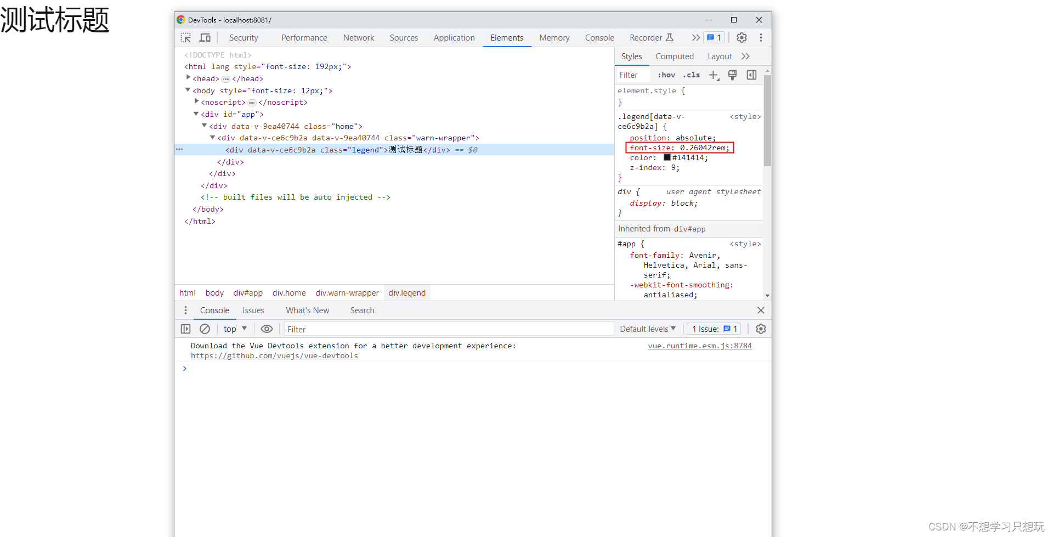Activate the inspect element picker icon

(x=186, y=38)
